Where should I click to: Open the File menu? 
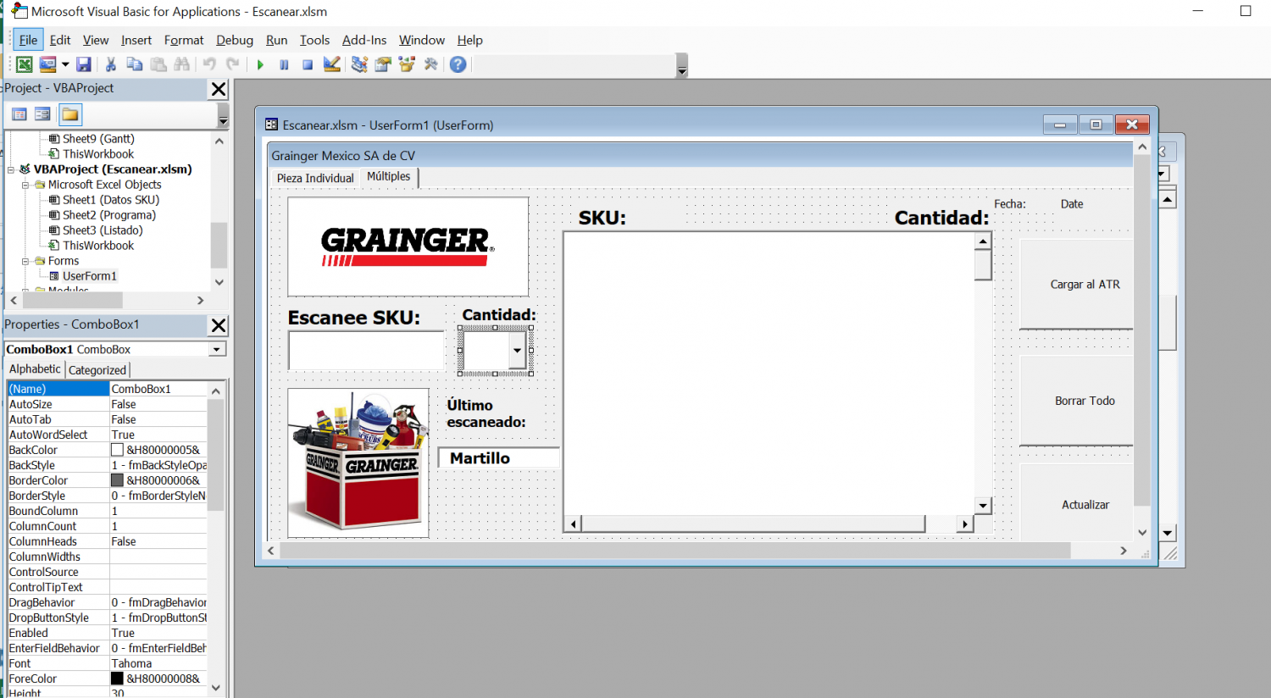click(28, 40)
